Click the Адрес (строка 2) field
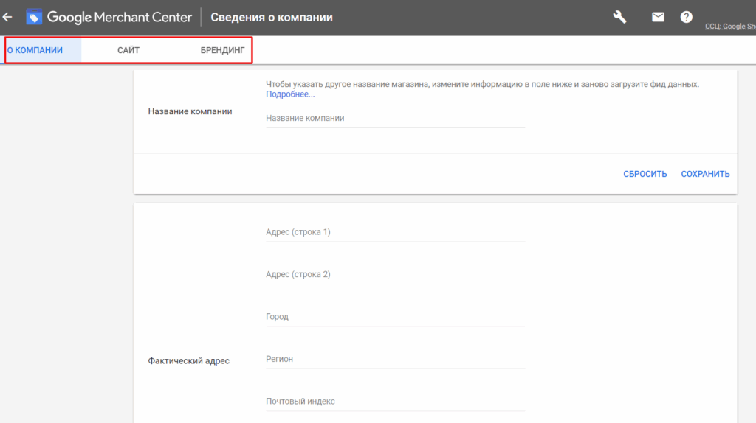This screenshot has height=423, width=756. pos(395,274)
